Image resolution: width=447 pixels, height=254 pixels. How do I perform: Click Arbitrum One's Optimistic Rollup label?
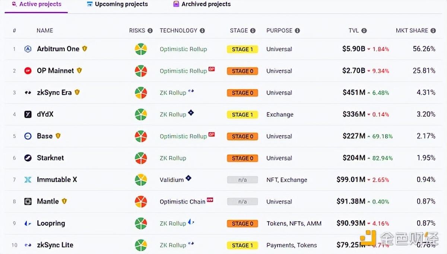pos(183,49)
